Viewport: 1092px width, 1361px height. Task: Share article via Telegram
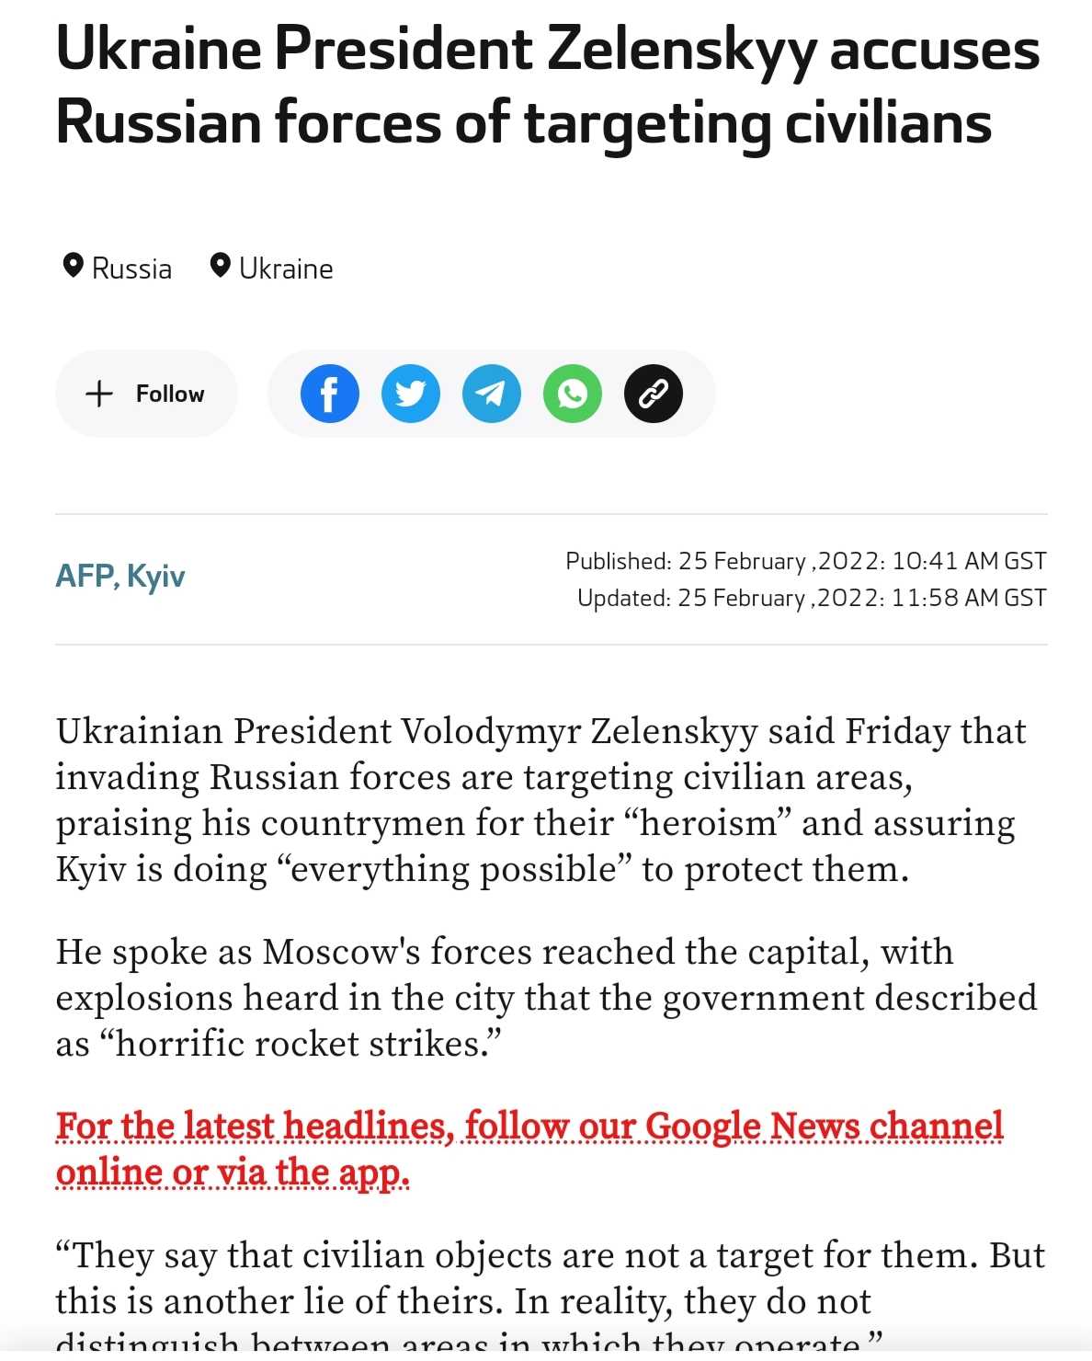(491, 394)
